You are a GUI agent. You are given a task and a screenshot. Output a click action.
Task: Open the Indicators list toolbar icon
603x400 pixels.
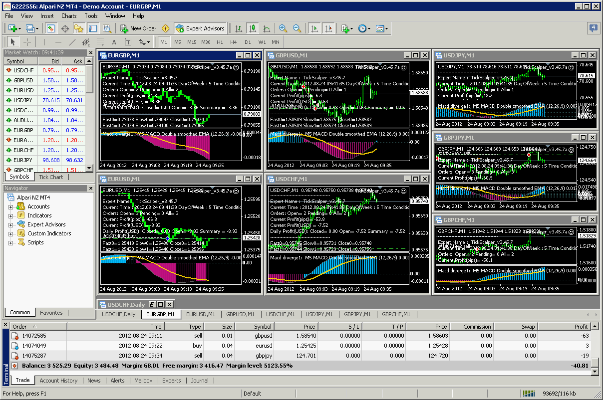pos(345,28)
